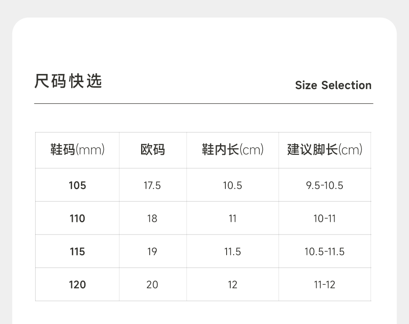Choose shoe size 110 in first column
Screen dimensions: 409x324
coord(77,219)
